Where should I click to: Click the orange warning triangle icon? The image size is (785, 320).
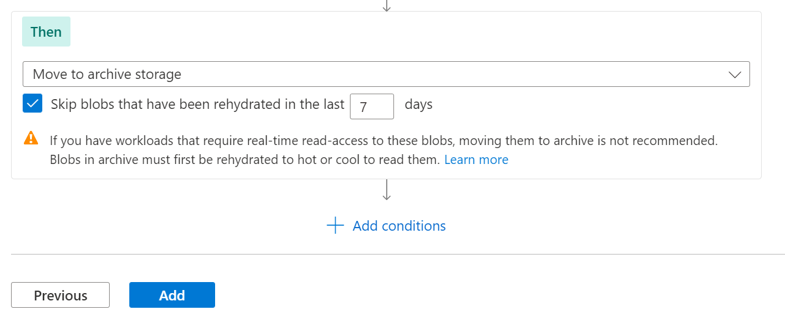pyautogui.click(x=31, y=138)
